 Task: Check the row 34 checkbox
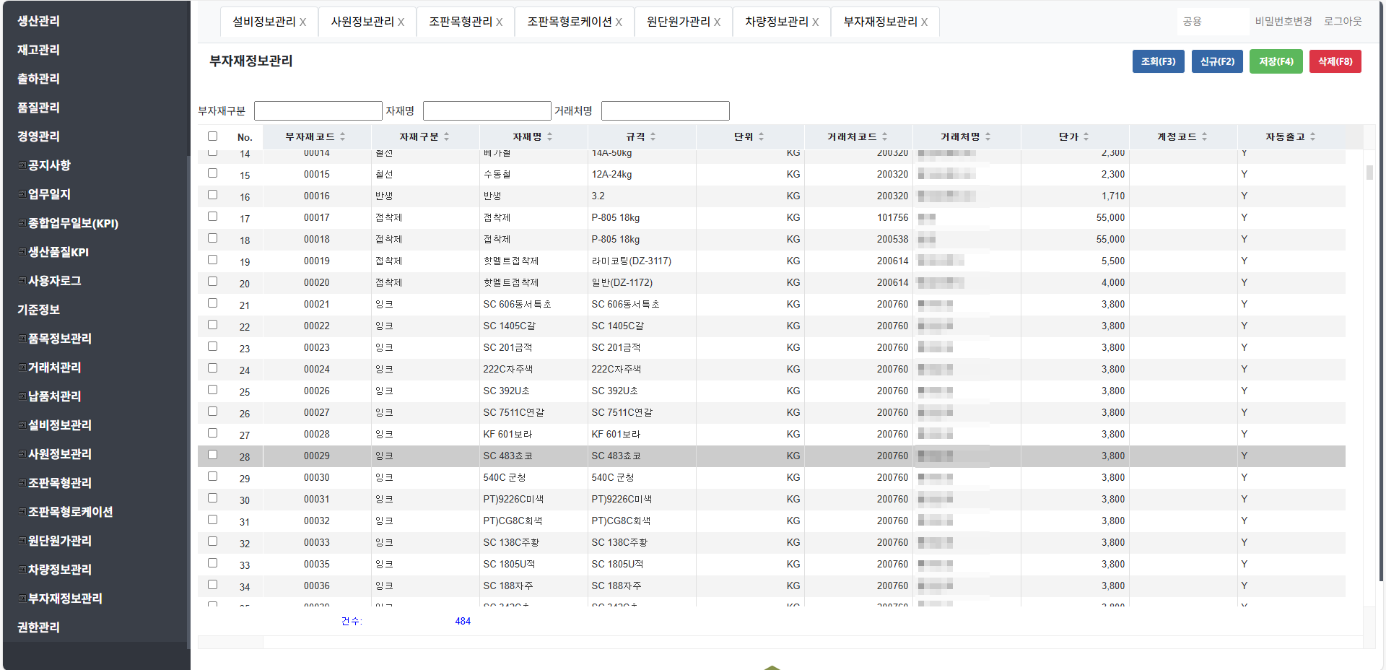[x=212, y=585]
